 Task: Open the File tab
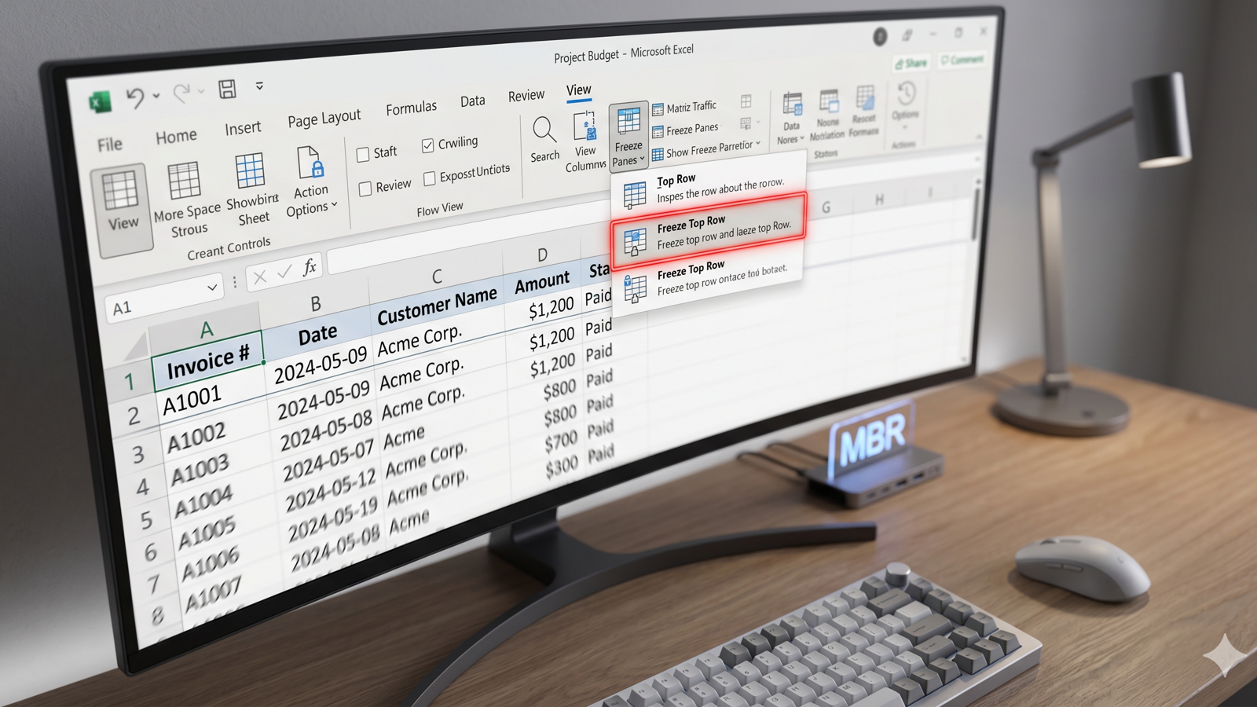110,145
